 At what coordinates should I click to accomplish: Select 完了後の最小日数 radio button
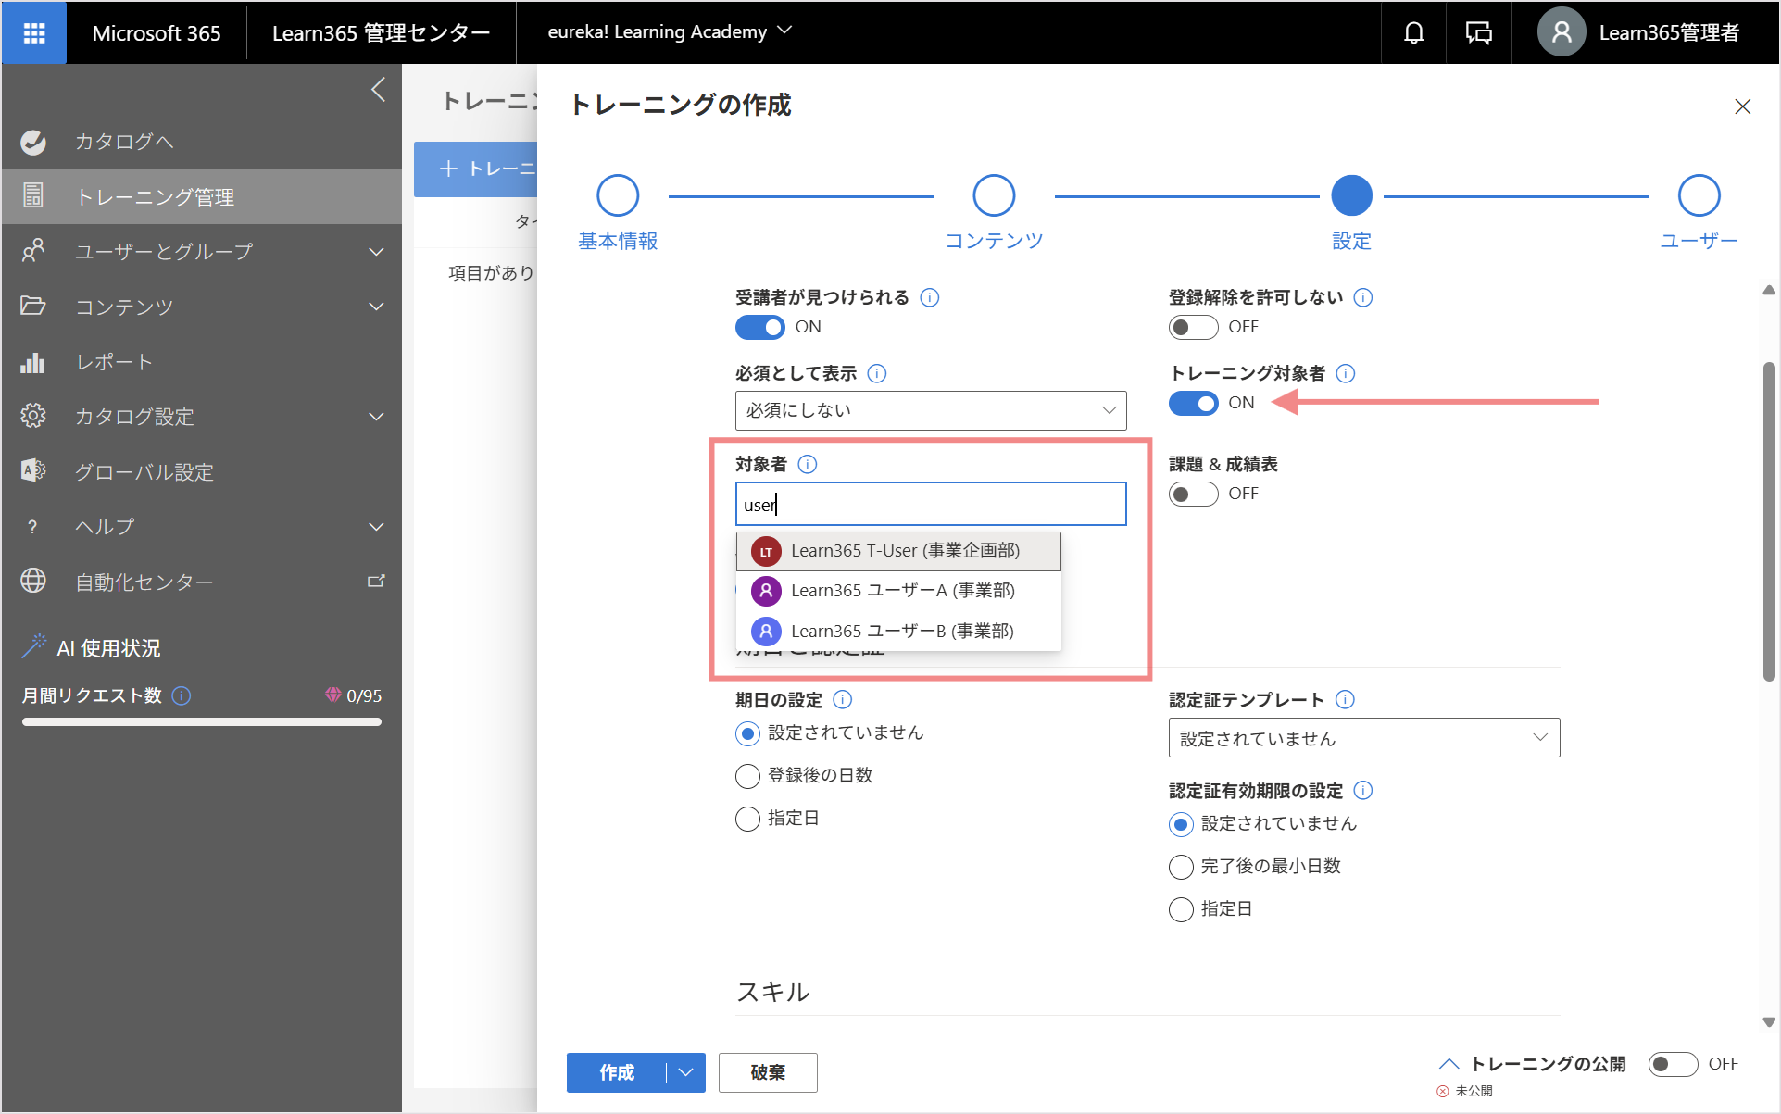click(x=1181, y=867)
